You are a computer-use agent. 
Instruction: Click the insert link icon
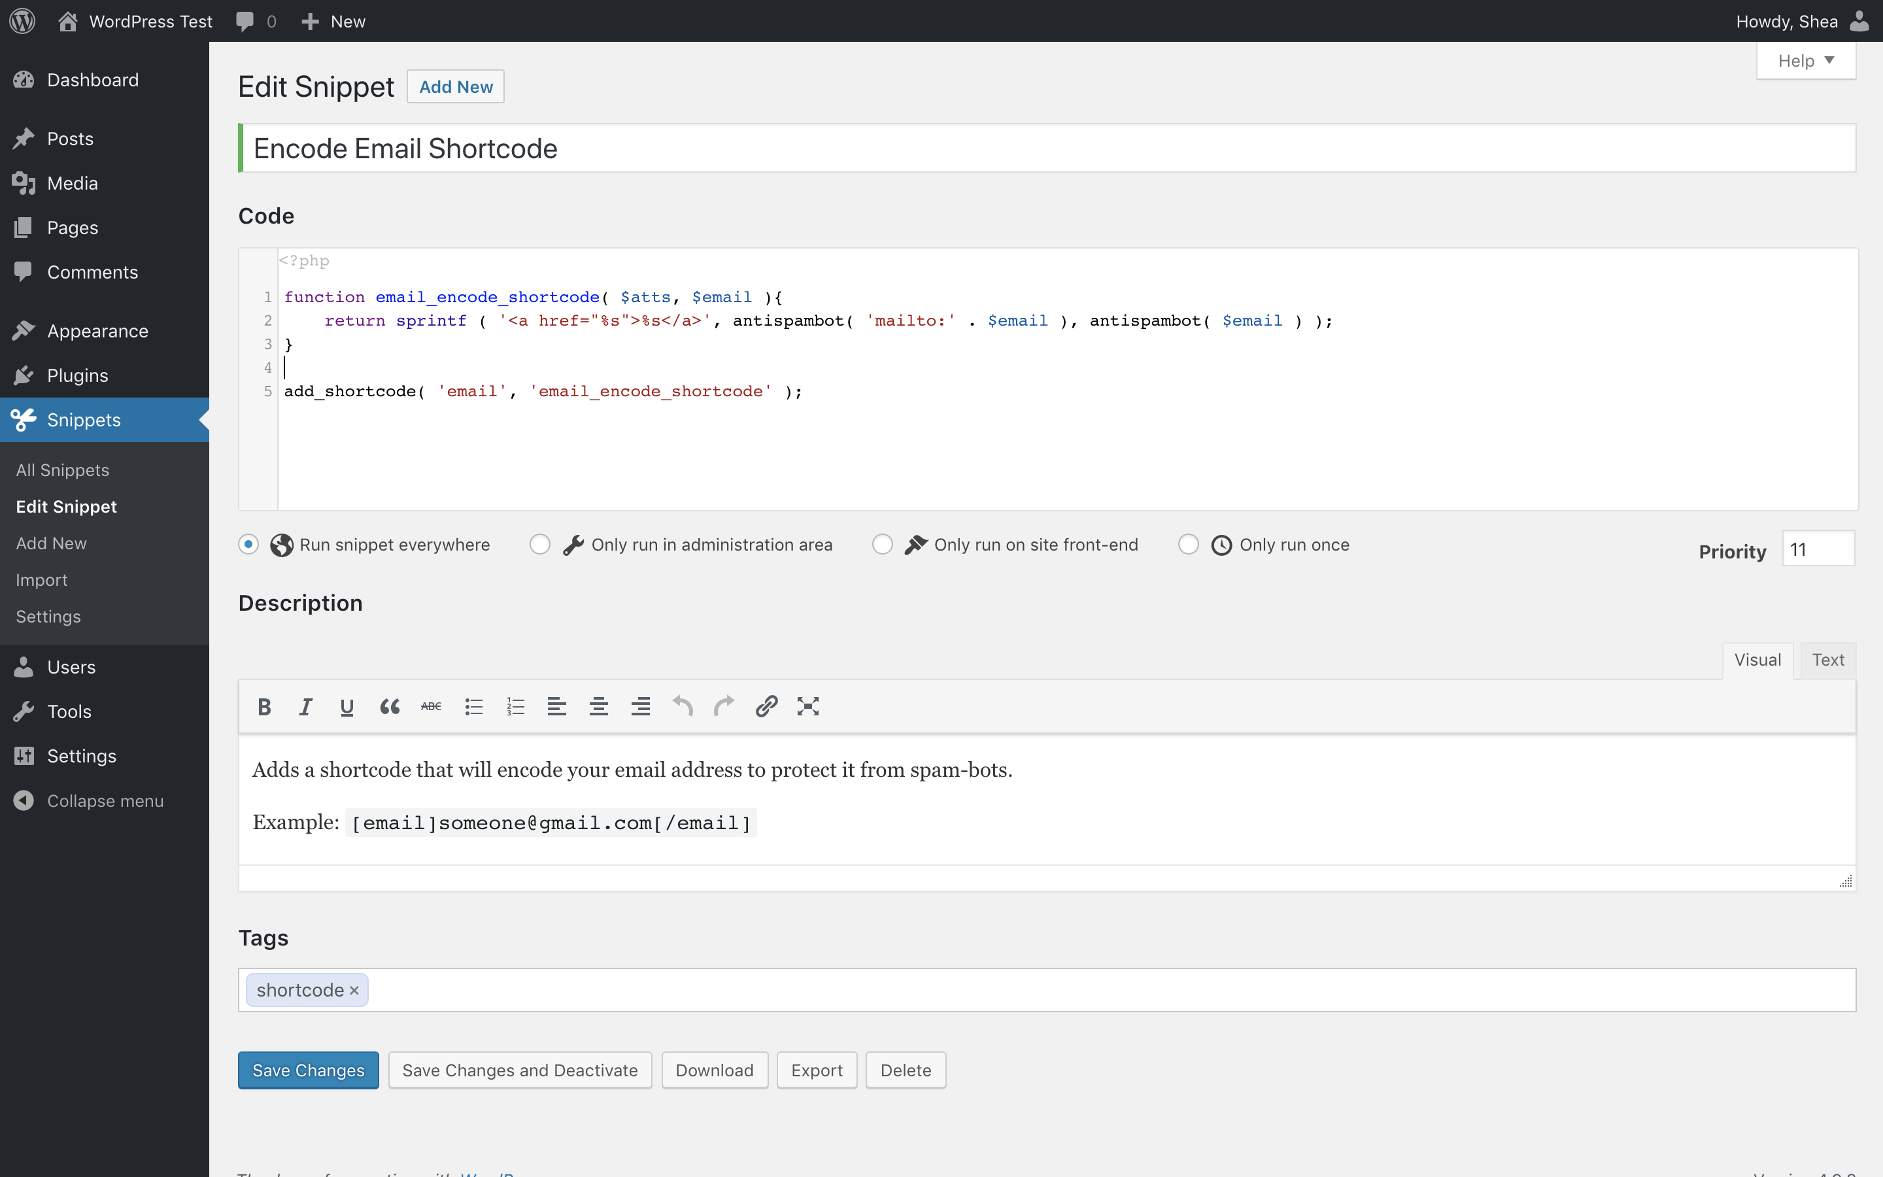(766, 706)
